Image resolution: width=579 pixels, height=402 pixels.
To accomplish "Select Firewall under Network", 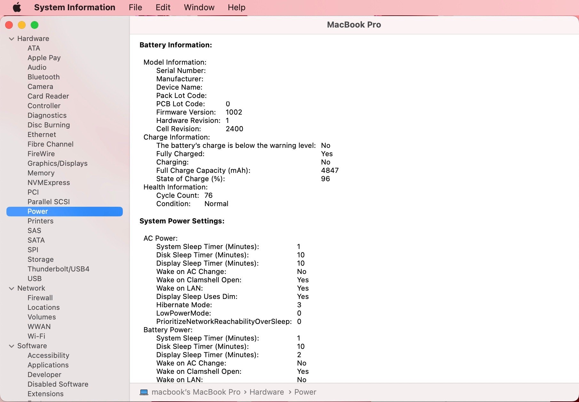I will [x=40, y=298].
